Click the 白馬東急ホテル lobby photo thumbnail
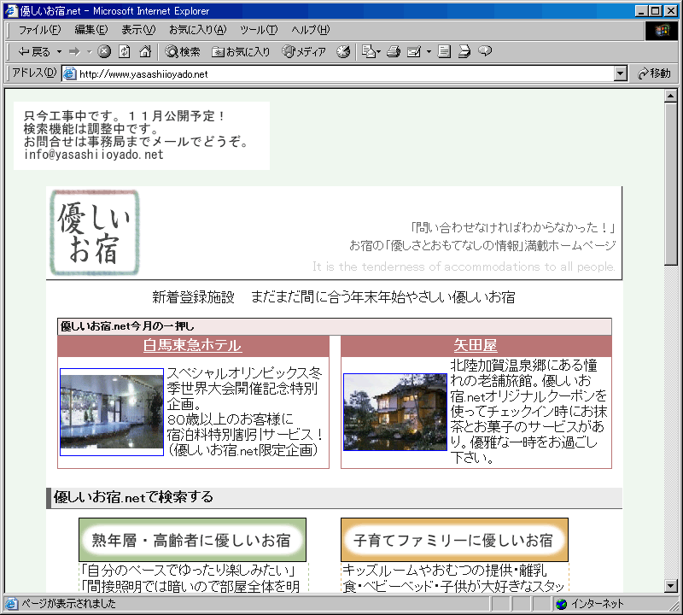This screenshot has height=615, width=683. (x=112, y=412)
